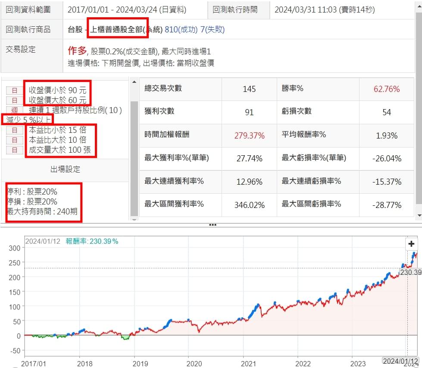Open the 7(失敗) failed items link
Screen dimensions: 422x368
click(212, 30)
